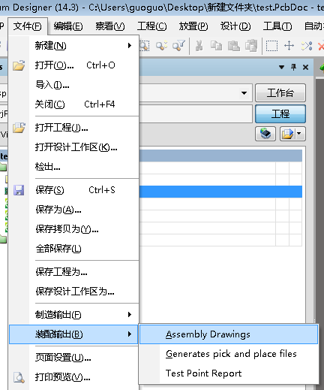Click the move selection cross icon
The height and width of the screenshot is (390, 324).
coord(289,46)
